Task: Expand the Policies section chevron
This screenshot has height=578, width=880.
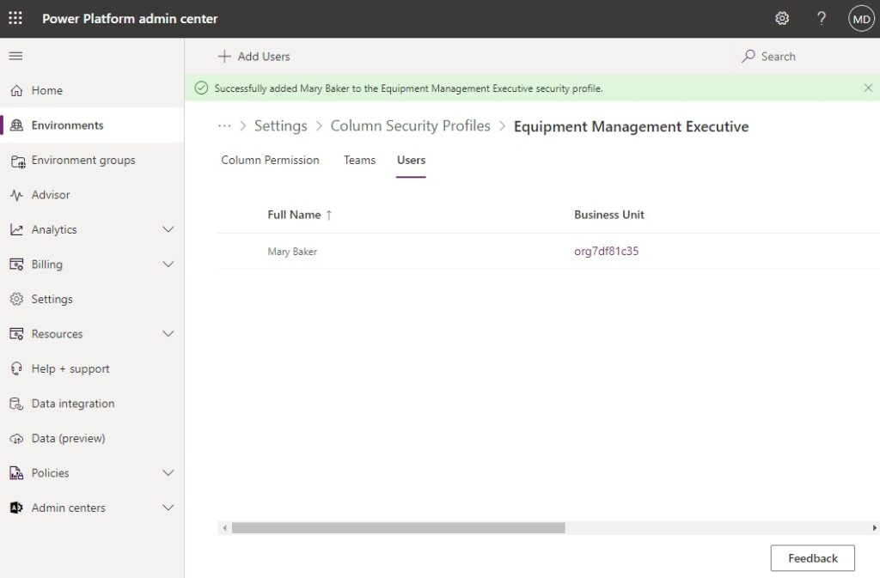Action: (168, 472)
